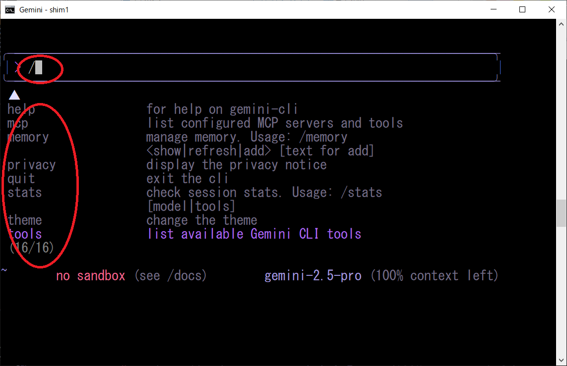
Task: Click 'check session stats. Usage: /stats' text
Action: 264,192
